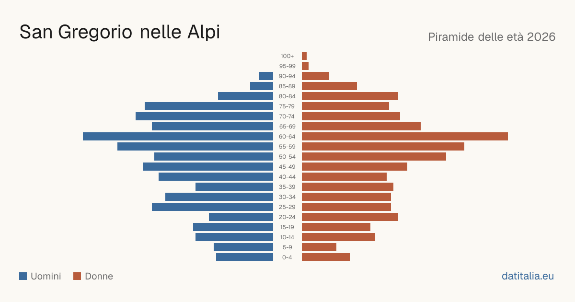Click the men's 0-4 bar
The width and height of the screenshot is (575, 302).
(244, 257)
